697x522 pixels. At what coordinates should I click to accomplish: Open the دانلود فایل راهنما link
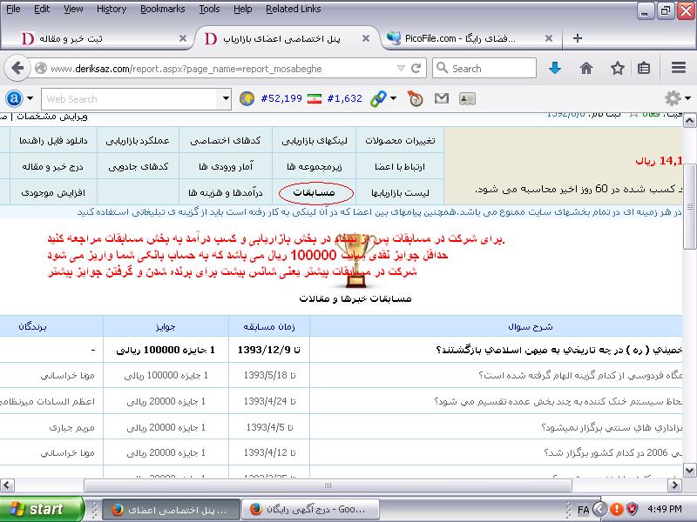(x=53, y=141)
